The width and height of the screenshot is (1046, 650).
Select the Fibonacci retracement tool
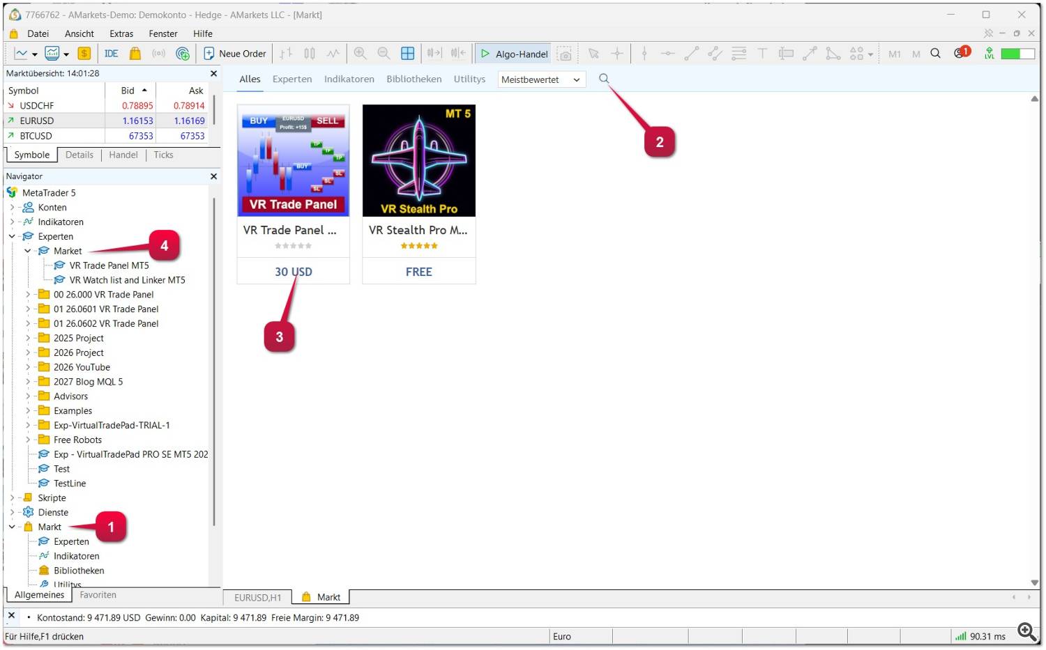739,54
